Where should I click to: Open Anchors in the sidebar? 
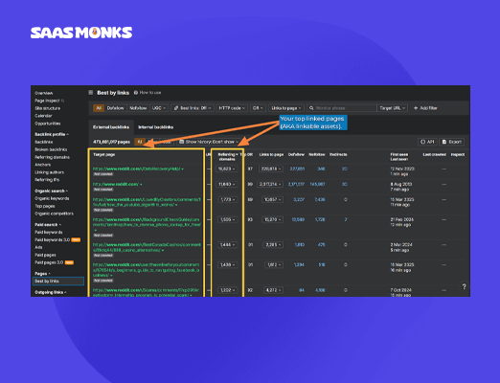pyautogui.click(x=43, y=165)
